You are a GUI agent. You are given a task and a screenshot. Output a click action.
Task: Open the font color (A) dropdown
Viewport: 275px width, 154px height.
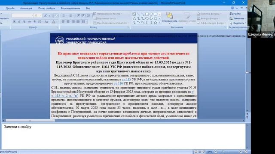tap(54, 22)
